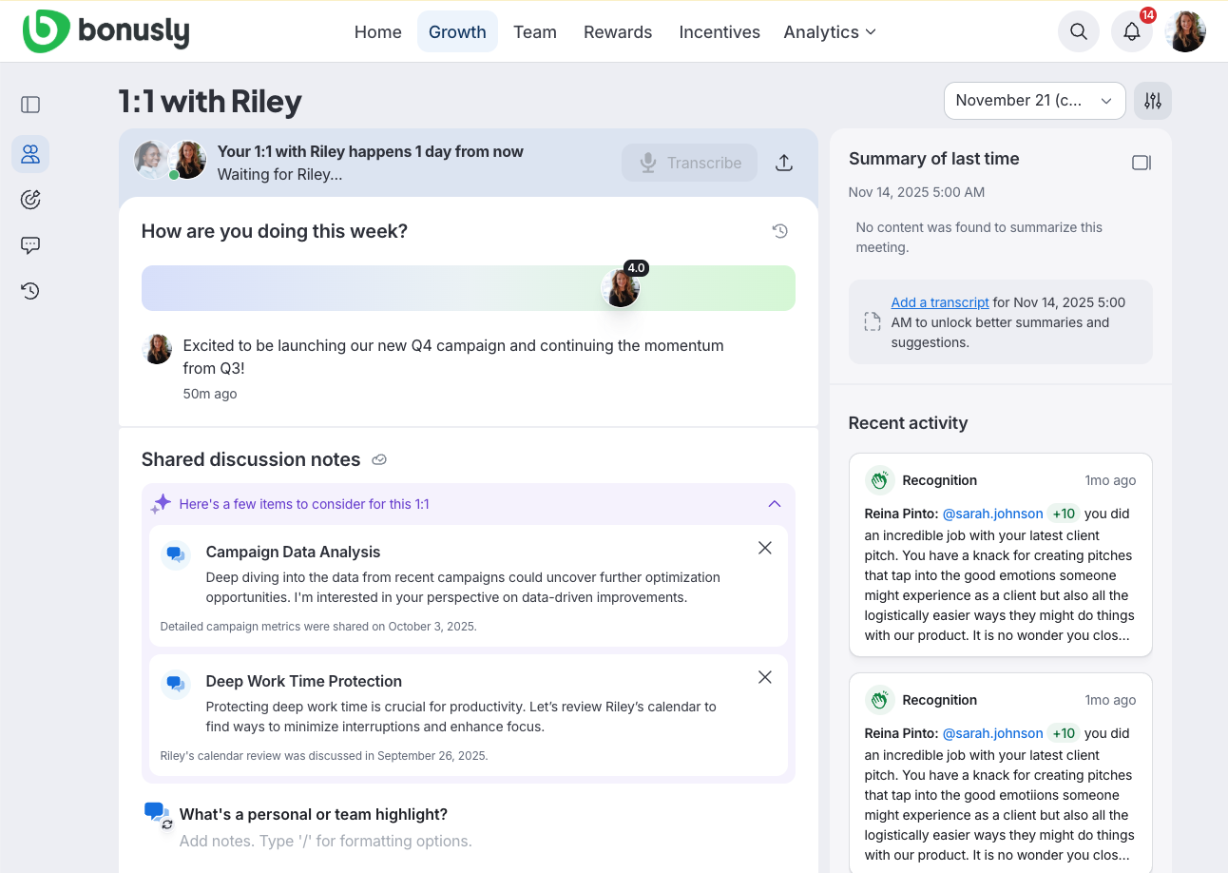
Task: Select the people 1:1 sidebar icon
Action: (x=30, y=153)
